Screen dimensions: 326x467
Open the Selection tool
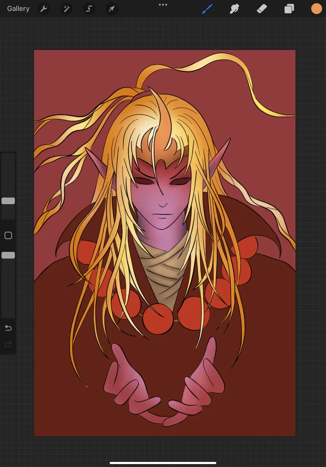pyautogui.click(x=89, y=9)
